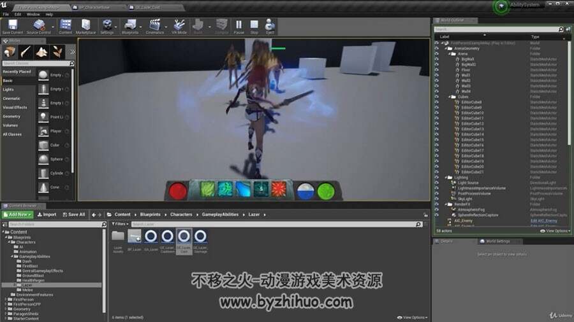This screenshot has height=322, width=574.
Task: Toggle visibility of Wall4 actor
Action: tap(436, 91)
